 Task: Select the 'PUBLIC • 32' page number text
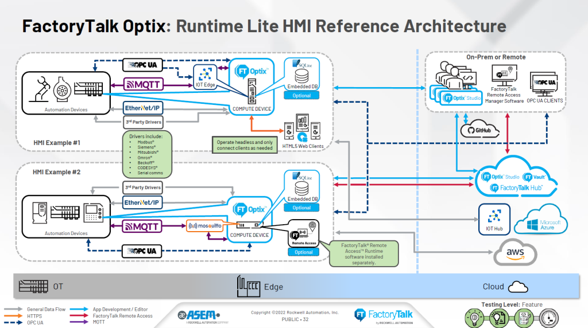(x=295, y=319)
